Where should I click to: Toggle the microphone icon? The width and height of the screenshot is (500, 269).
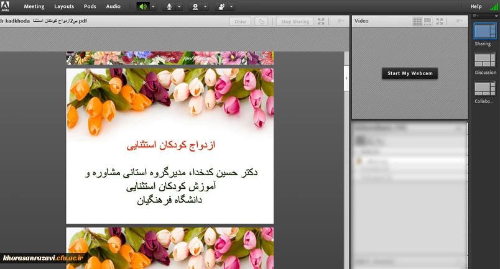pos(169,7)
